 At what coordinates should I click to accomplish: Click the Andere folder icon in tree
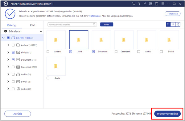point(18,45)
